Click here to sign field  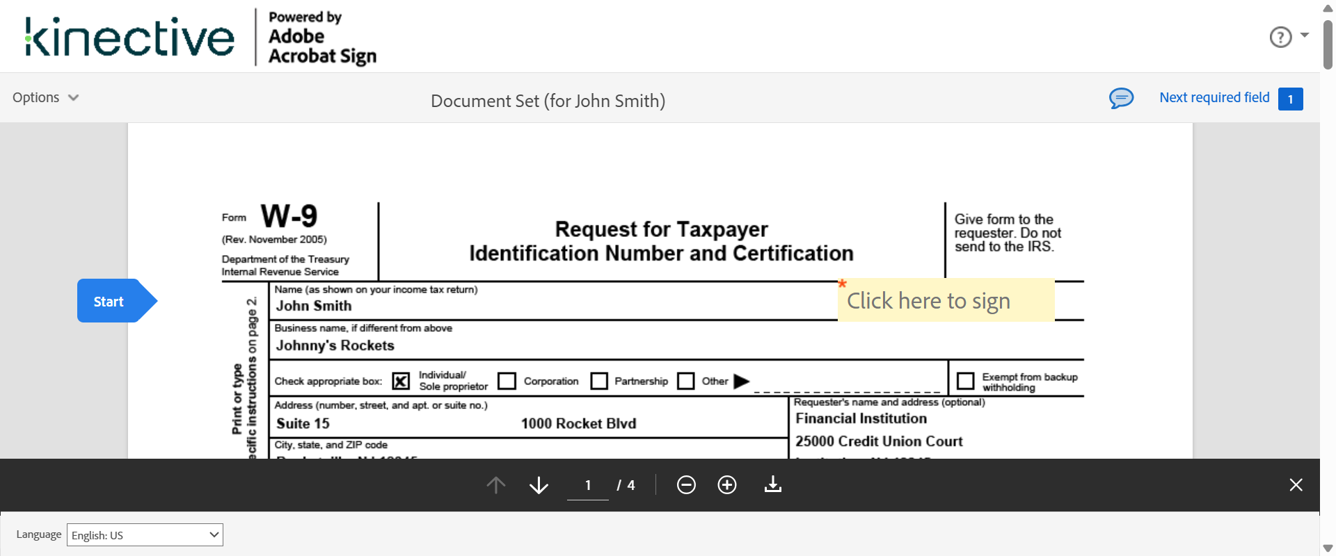(x=946, y=300)
